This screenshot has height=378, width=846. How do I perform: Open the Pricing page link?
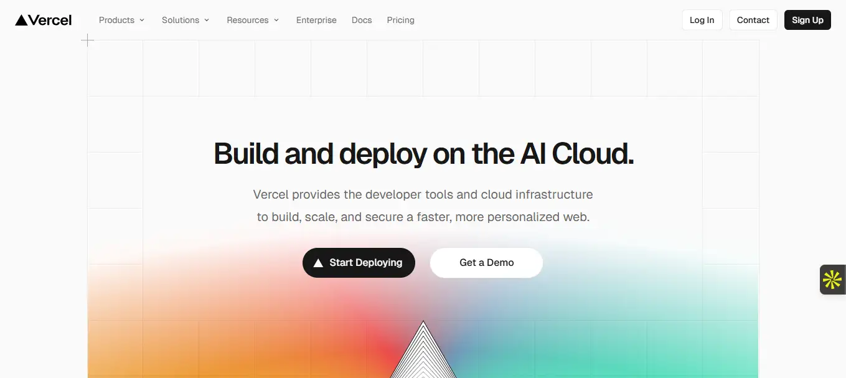point(401,20)
